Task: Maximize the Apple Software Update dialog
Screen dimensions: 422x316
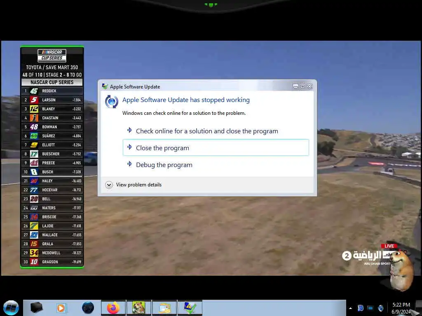Action: pos(302,86)
